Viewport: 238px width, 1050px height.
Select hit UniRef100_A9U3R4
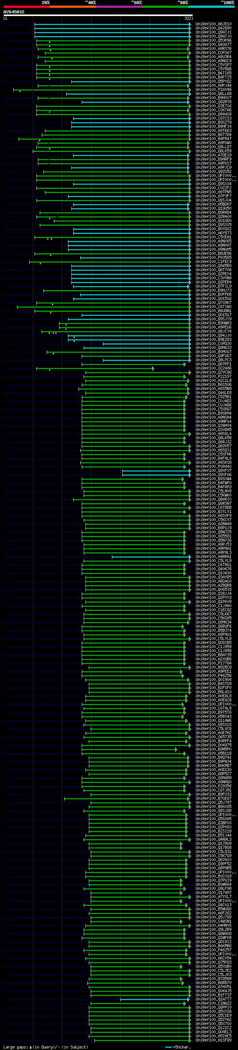click(213, 57)
